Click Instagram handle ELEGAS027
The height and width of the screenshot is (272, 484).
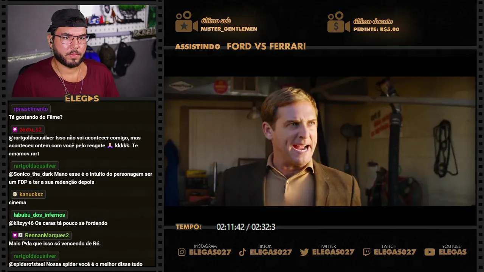click(210, 252)
